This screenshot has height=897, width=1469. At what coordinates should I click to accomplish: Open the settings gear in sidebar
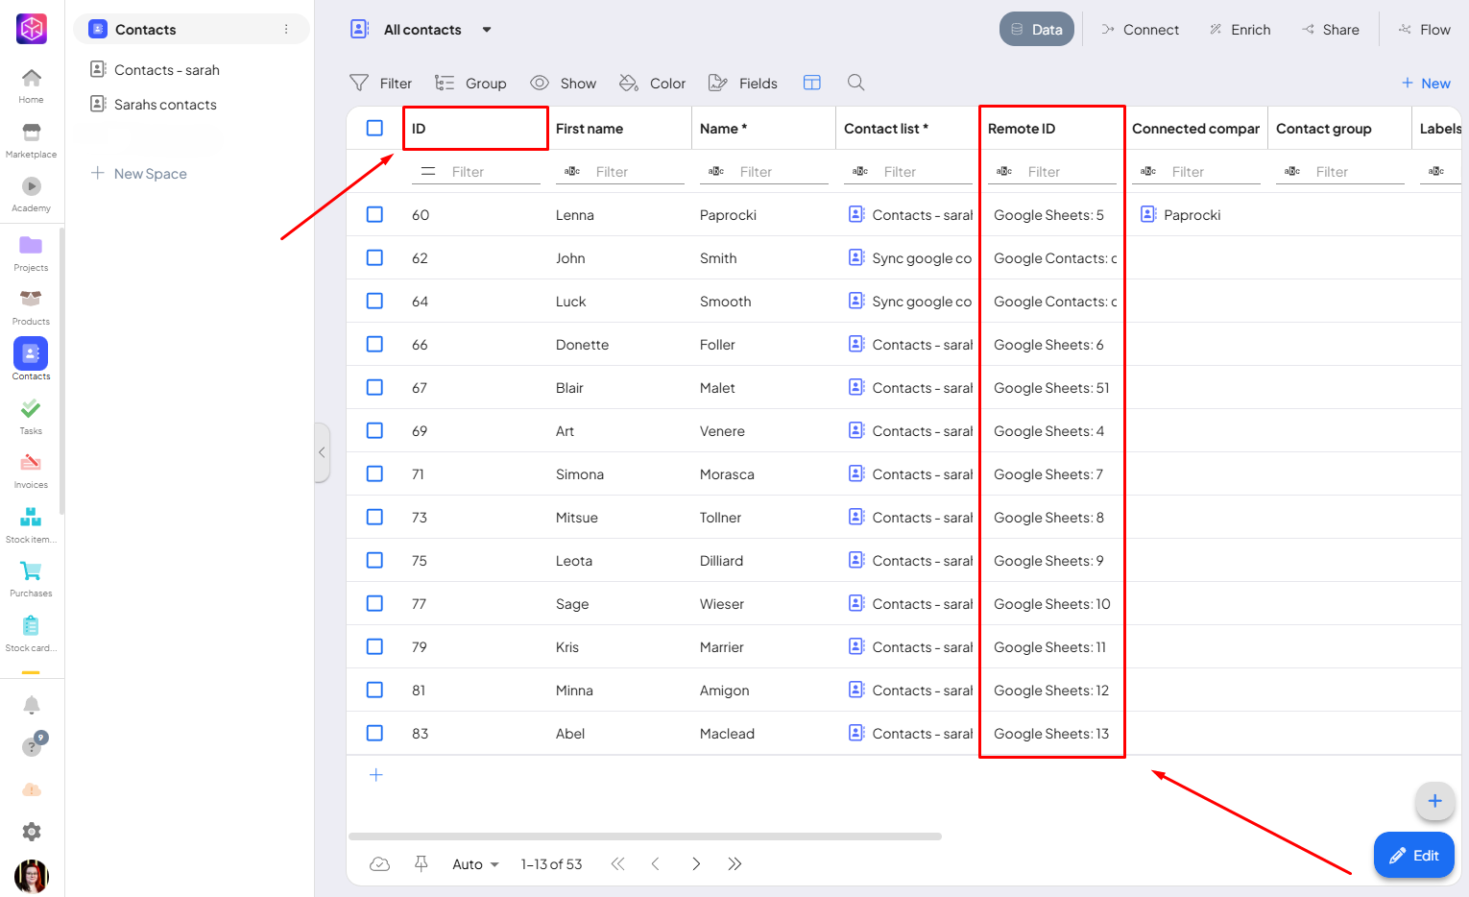(x=32, y=832)
